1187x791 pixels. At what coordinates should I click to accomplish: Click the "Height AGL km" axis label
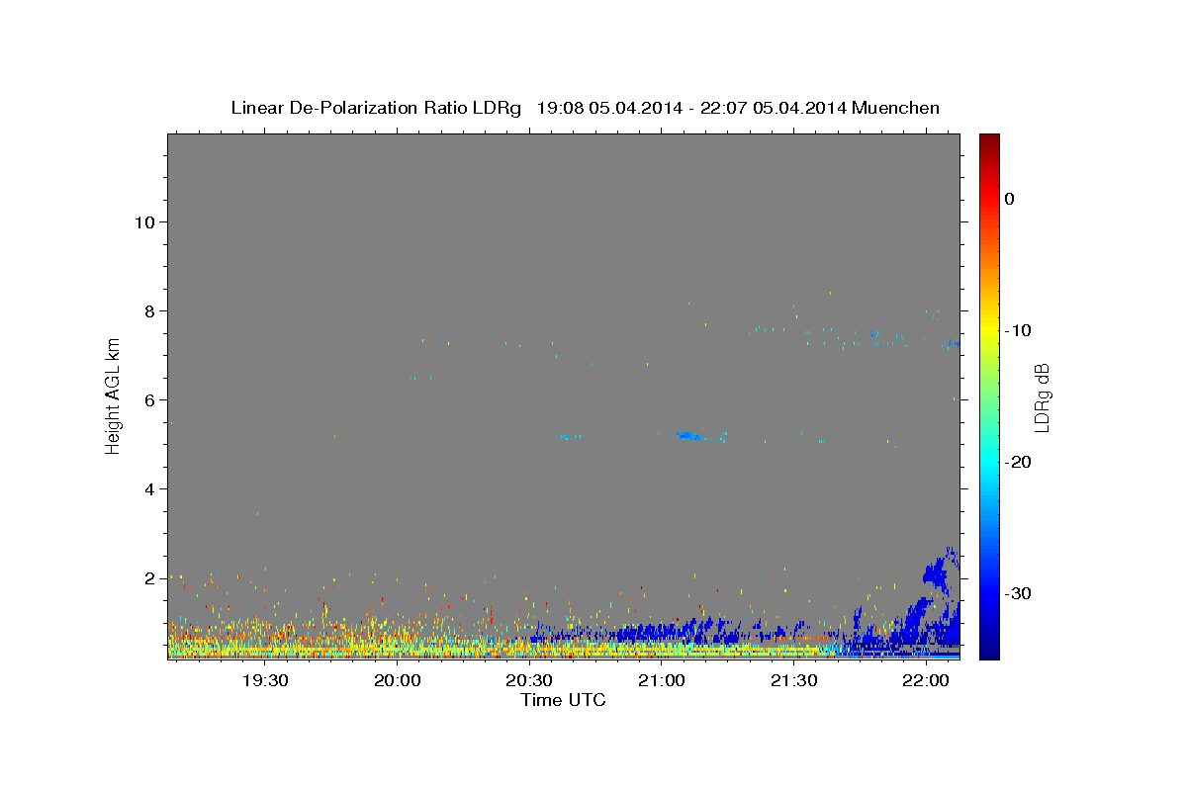click(114, 395)
